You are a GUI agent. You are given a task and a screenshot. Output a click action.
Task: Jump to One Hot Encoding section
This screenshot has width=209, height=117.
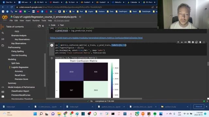point(19,55)
